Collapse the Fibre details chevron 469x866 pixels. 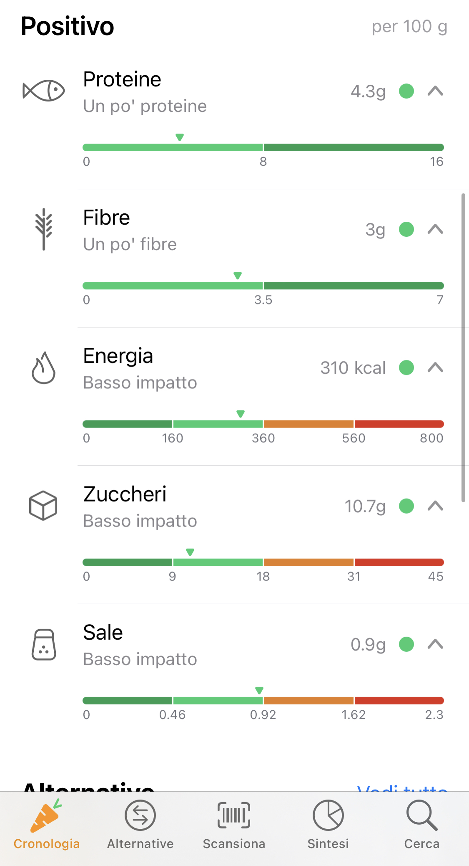tap(435, 229)
